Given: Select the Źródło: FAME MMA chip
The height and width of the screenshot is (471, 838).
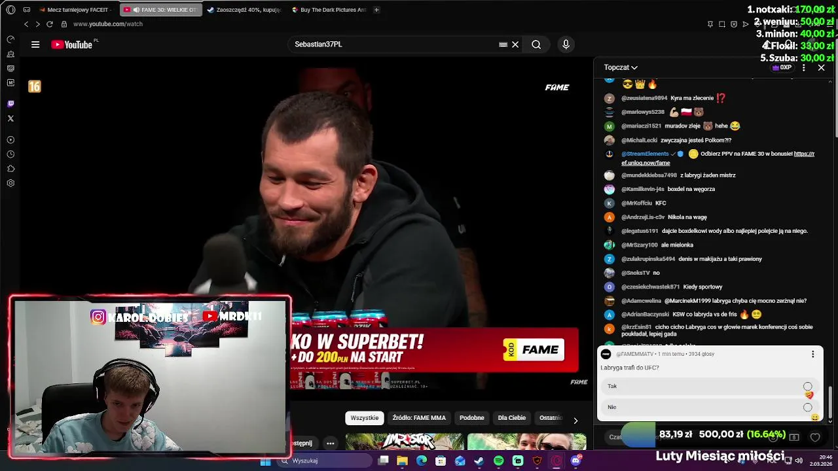Looking at the screenshot, I should tap(419, 418).
